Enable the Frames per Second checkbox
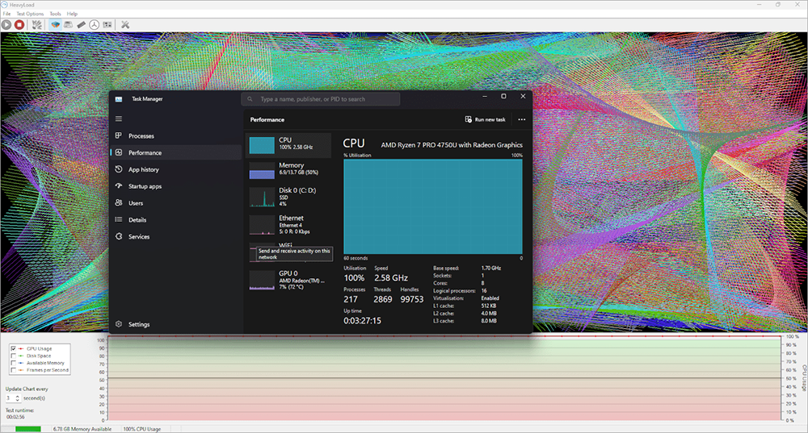 tap(14, 370)
